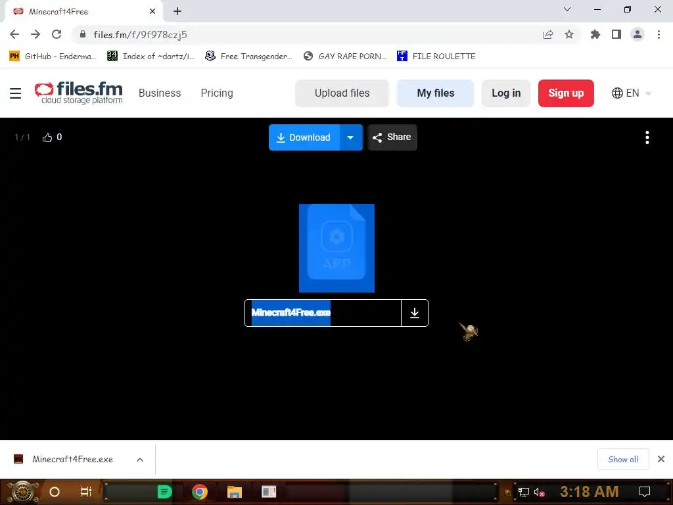Open the green notes app in taskbar

click(165, 492)
